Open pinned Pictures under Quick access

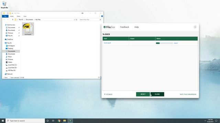[x=10, y=33]
